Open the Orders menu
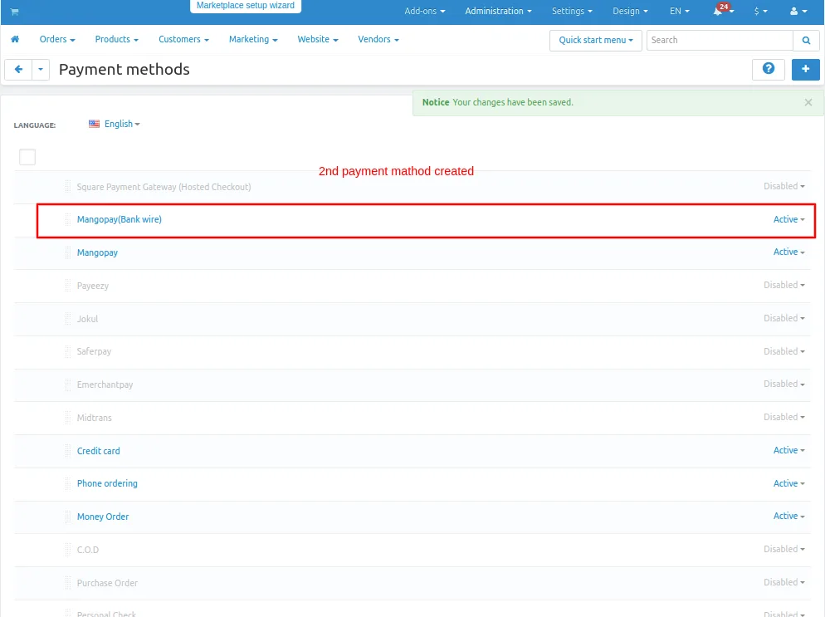This screenshot has height=617, width=825. click(57, 40)
